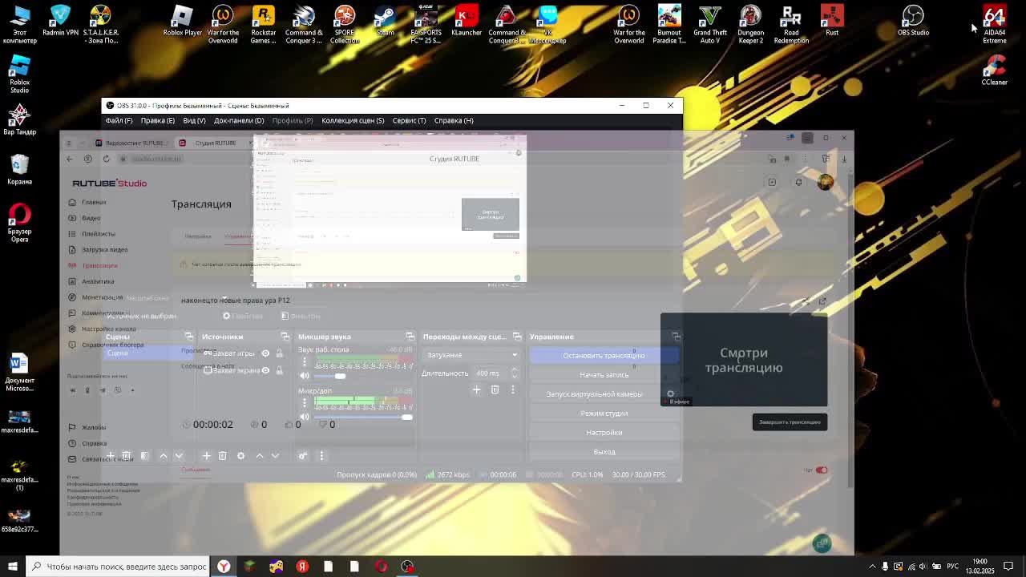Click the Windows taskbar search box
This screenshot has width=1026, height=577.
click(119, 567)
